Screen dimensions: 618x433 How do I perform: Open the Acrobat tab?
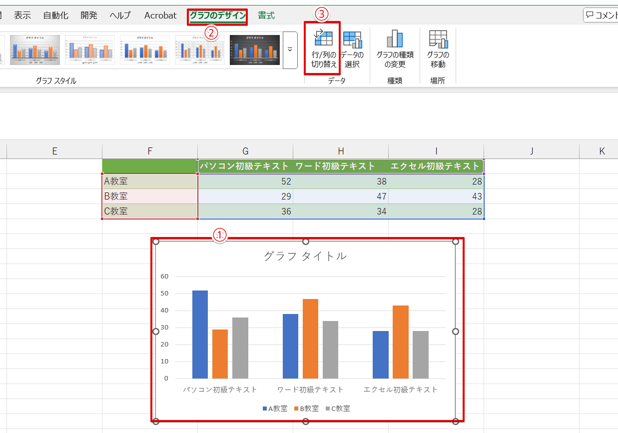[x=160, y=15]
